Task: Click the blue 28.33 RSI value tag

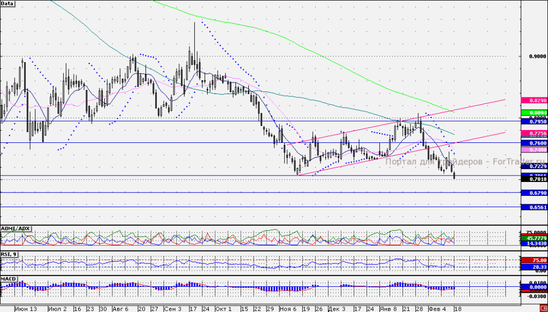Action: tap(534, 267)
